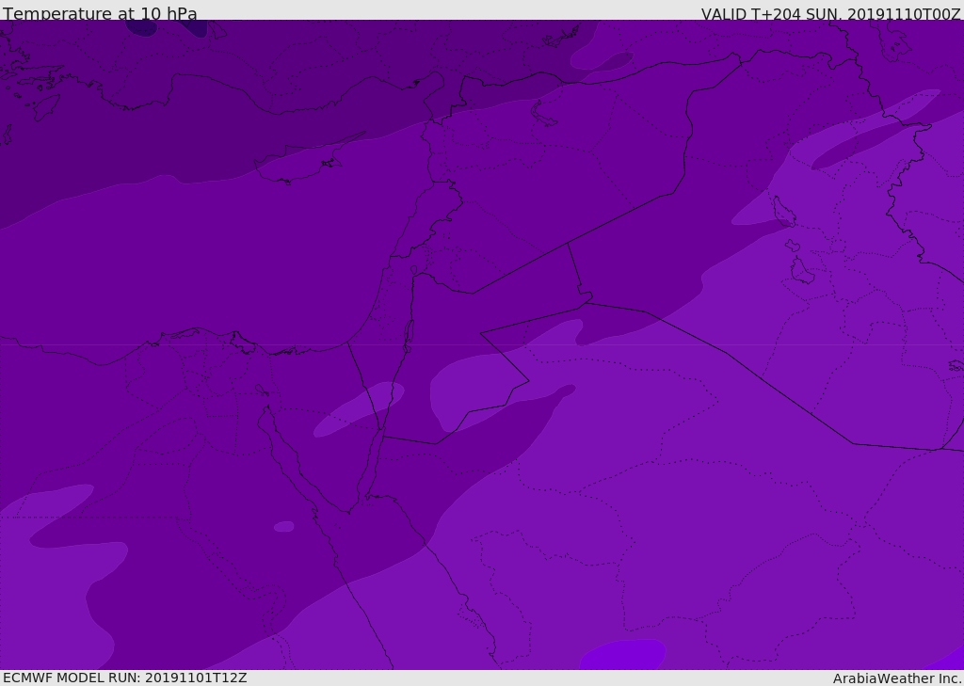Click the 'ECMWF MODEL RUN: 20191101T12Z' text
The height and width of the screenshot is (686, 964).
tap(125, 678)
